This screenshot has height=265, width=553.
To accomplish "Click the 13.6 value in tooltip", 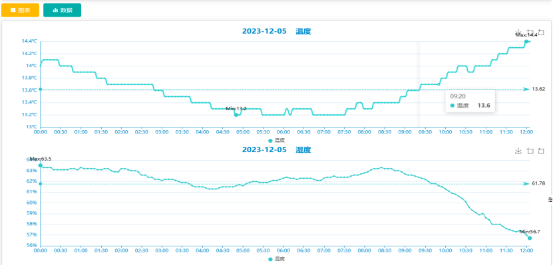I will (484, 105).
